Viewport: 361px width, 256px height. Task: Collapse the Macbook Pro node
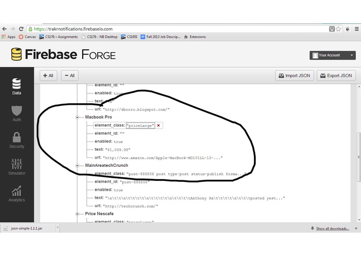[x=77, y=117]
